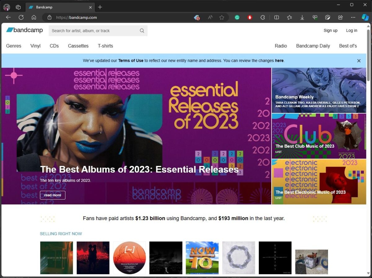Reload the Bandcamp page
The height and width of the screenshot is (278, 372).
21,17
